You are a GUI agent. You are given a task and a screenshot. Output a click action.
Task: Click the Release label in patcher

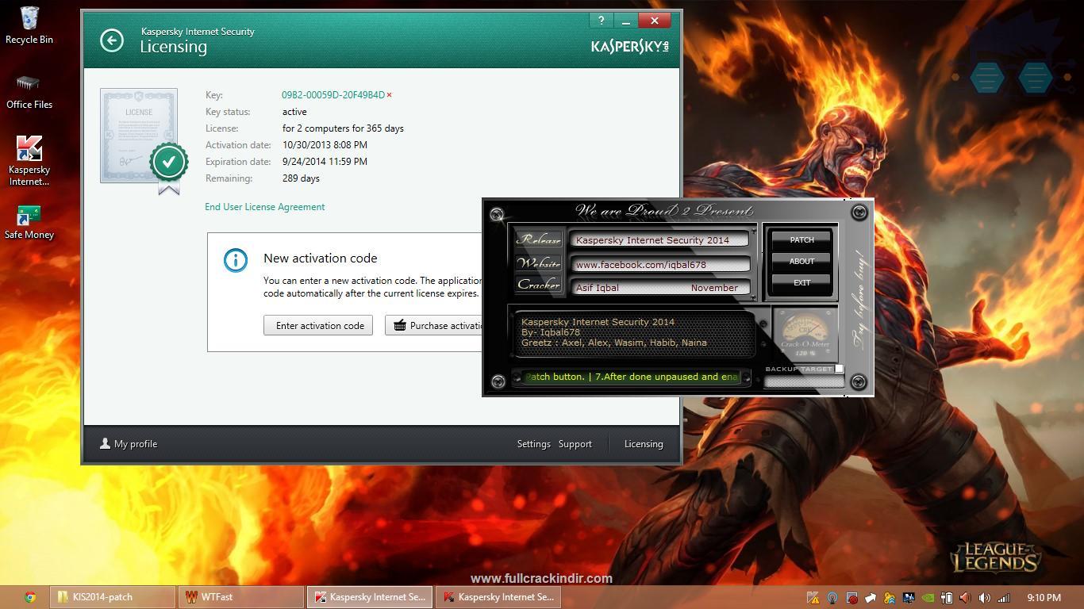pos(539,239)
